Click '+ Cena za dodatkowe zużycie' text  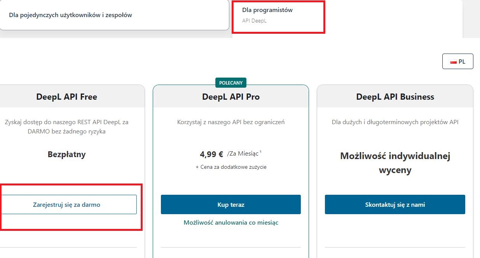pos(231,167)
